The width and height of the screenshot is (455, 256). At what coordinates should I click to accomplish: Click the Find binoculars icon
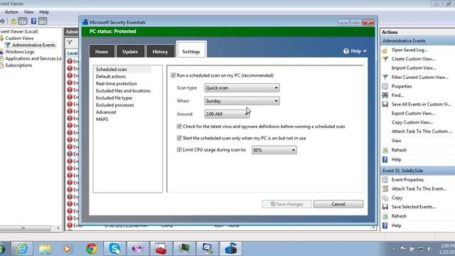[385, 95]
